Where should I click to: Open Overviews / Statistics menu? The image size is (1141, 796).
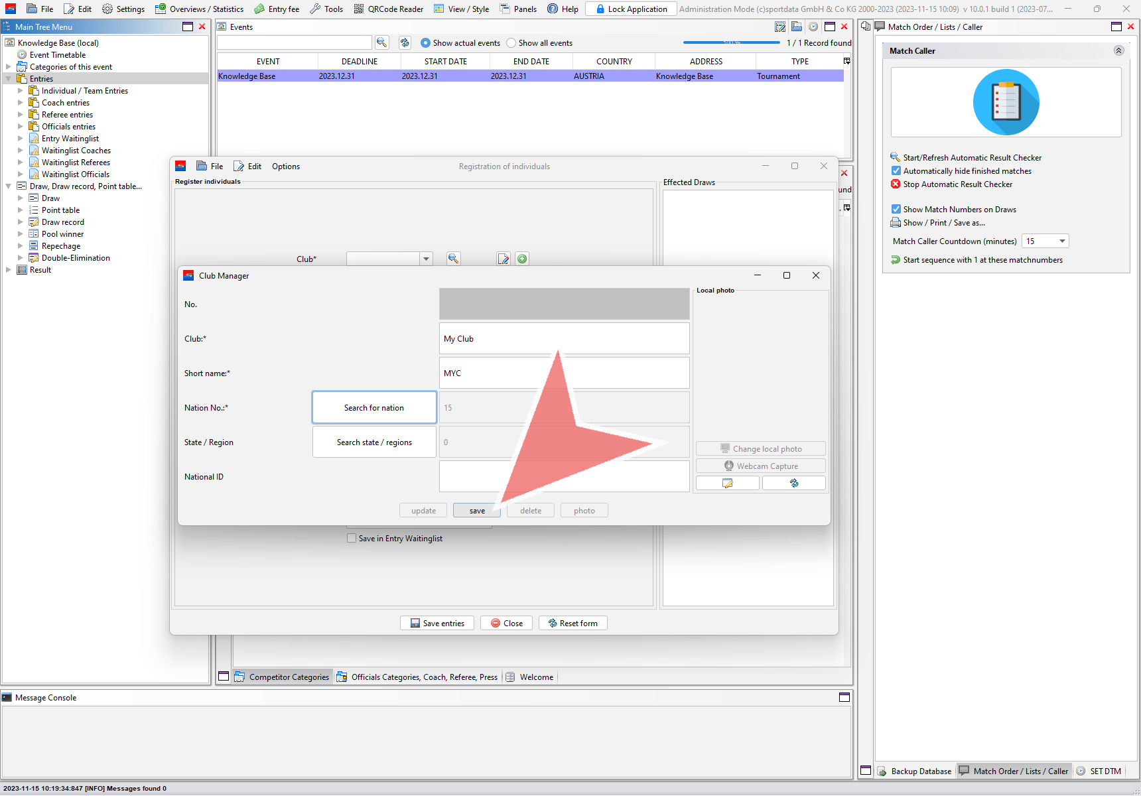tap(200, 9)
